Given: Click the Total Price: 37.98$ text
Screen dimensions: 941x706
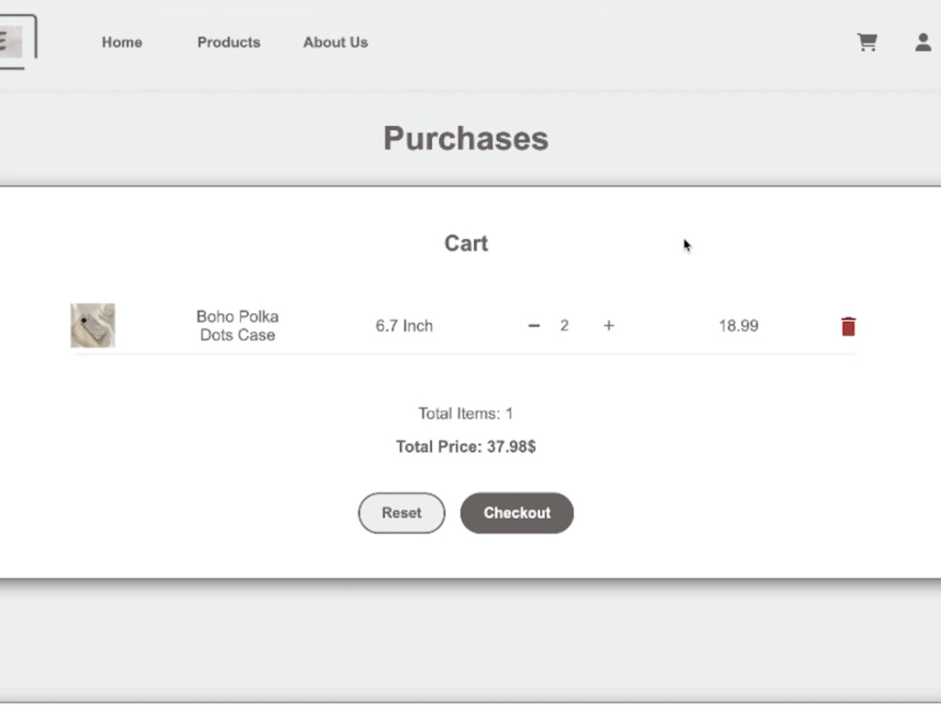Looking at the screenshot, I should 466,446.
